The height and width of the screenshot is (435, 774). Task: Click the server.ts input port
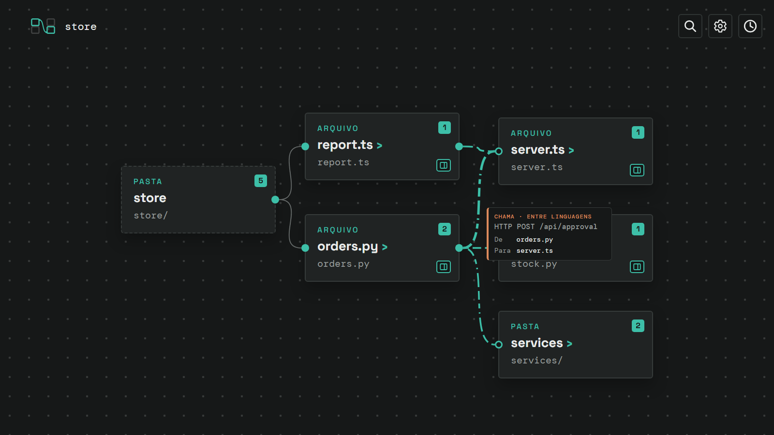(x=499, y=151)
